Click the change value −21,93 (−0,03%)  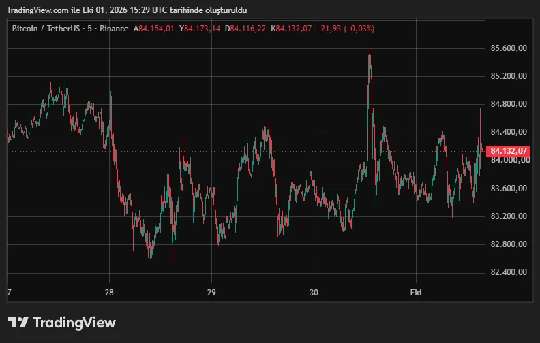346,29
